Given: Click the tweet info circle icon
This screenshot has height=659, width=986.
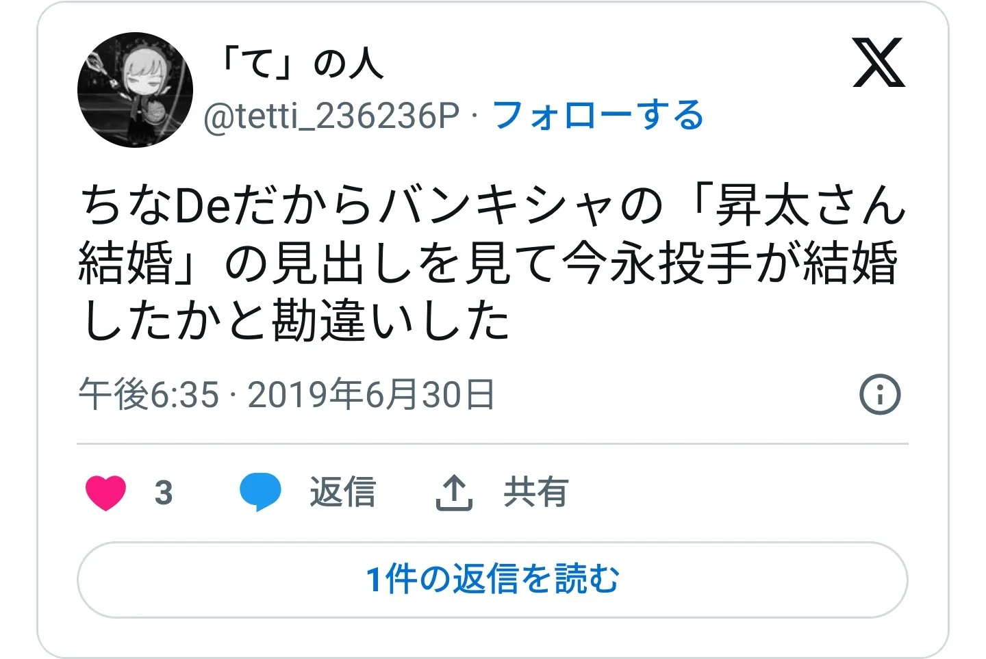Looking at the screenshot, I should click(x=880, y=394).
